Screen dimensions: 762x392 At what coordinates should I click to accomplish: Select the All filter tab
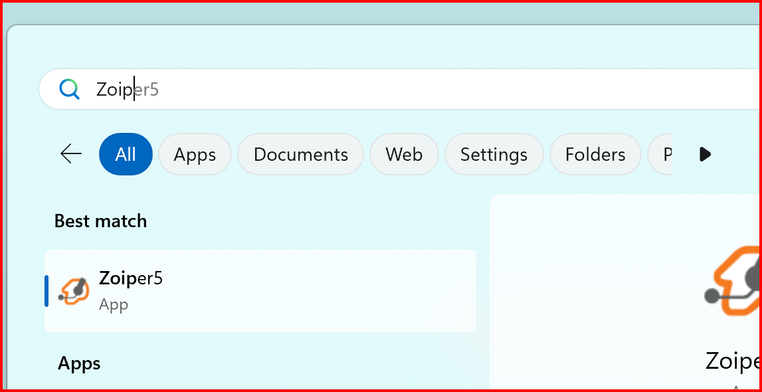(126, 154)
